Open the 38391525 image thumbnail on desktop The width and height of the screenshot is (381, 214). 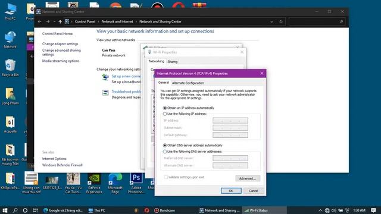[x=52, y=182]
